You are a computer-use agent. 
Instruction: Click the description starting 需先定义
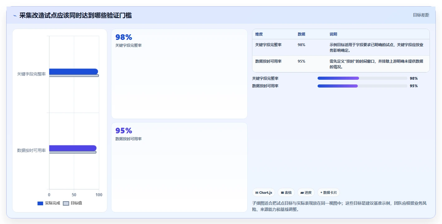(x=376, y=64)
